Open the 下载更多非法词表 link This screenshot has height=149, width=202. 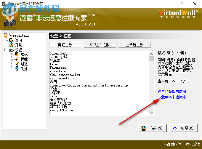pos(172,97)
